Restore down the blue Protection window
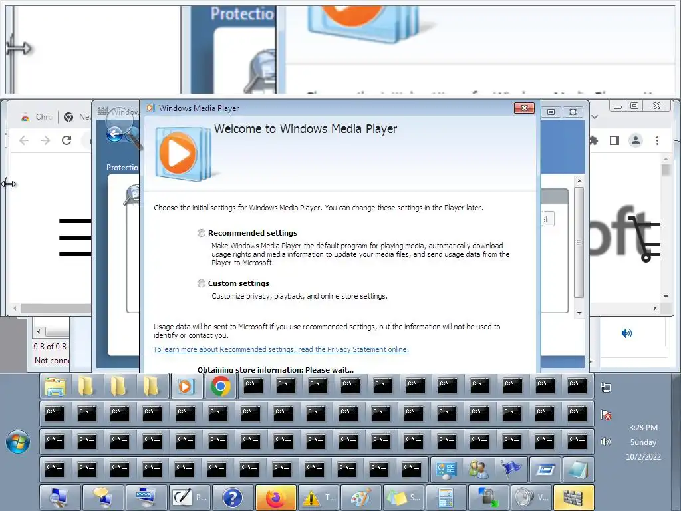Screen dimensions: 681x511 (x=551, y=112)
